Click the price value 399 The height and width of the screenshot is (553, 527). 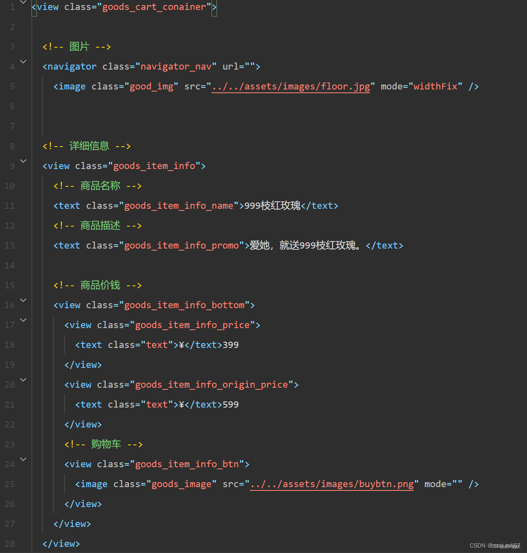click(231, 345)
